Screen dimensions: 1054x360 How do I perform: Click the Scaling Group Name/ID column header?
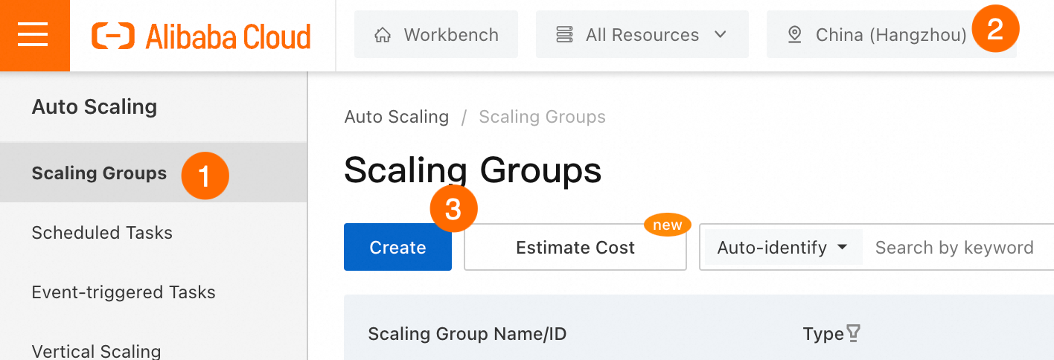467,334
